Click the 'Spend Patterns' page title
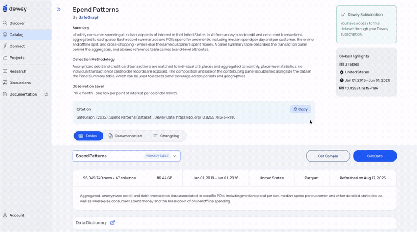 (96, 10)
